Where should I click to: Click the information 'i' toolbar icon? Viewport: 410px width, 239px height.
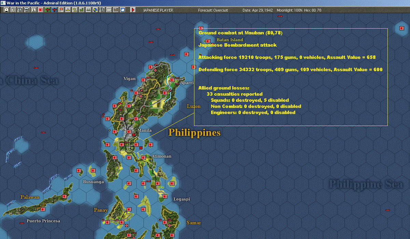click(x=34, y=10)
